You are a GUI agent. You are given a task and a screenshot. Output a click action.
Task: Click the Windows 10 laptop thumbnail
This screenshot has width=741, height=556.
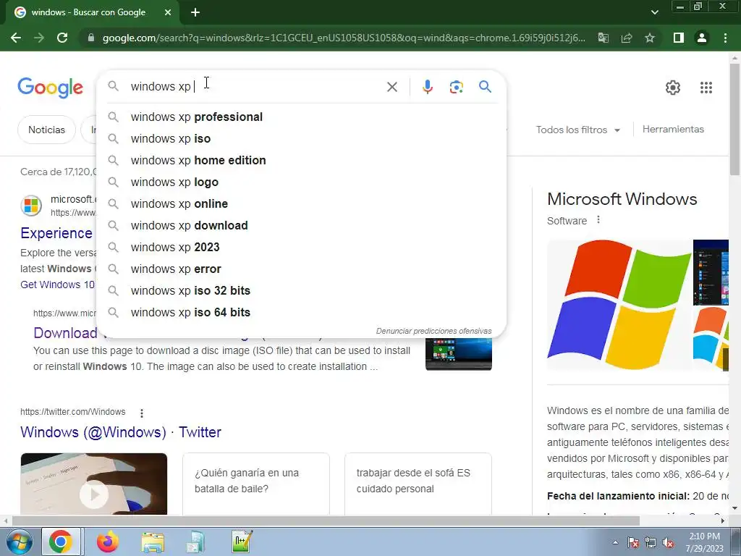click(x=458, y=353)
